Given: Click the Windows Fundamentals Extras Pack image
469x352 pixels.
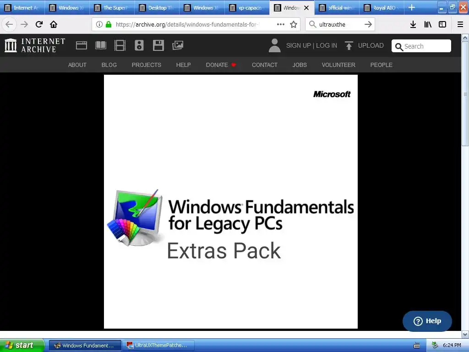Looking at the screenshot, I should 231,202.
